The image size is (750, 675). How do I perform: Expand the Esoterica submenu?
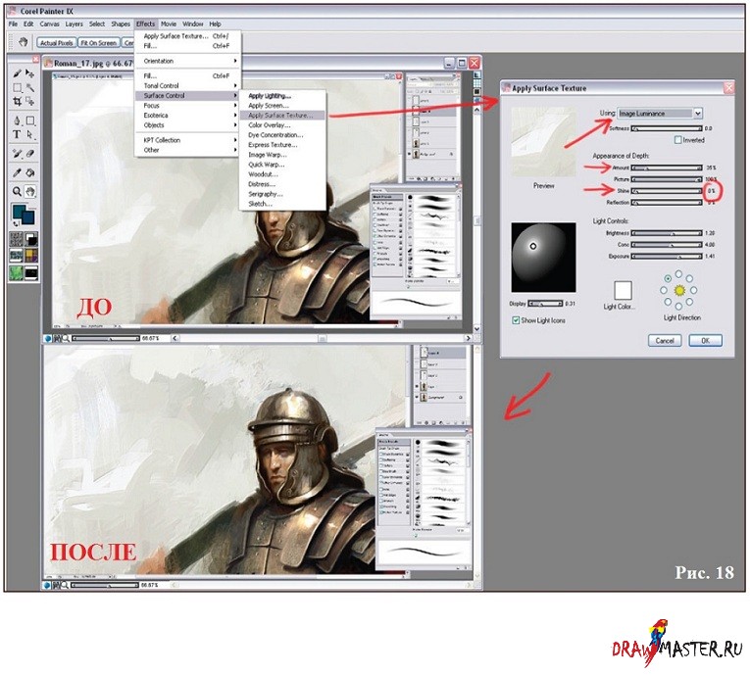(x=188, y=116)
